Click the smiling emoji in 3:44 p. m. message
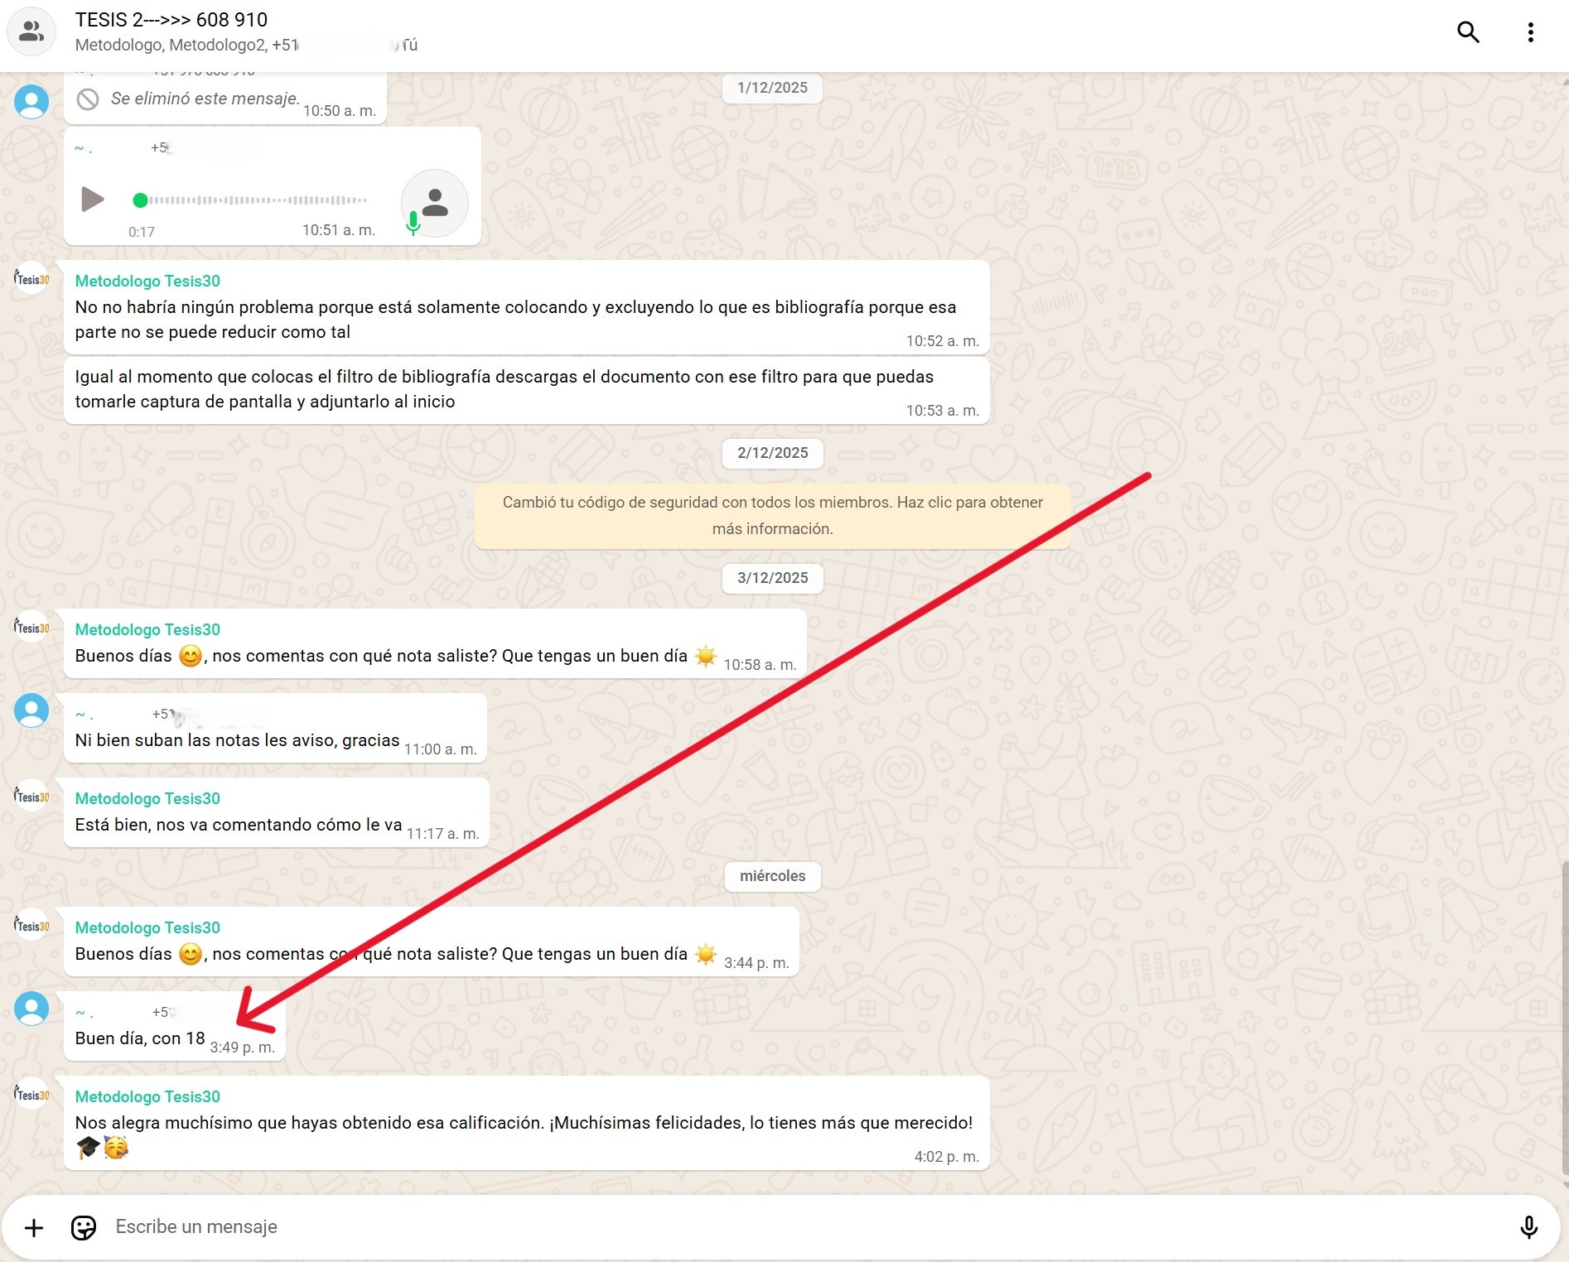 [x=191, y=954]
